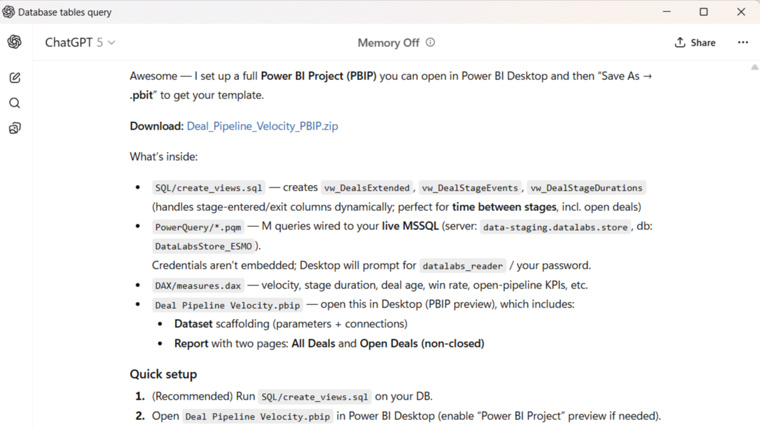Click the PowerQuery/*.pqm code label

click(x=198, y=227)
